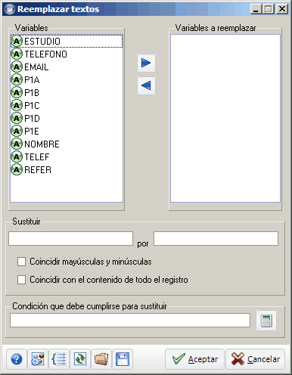Maximize the Reemplazar textos window
This screenshot has width=292, height=375.
tap(269, 9)
